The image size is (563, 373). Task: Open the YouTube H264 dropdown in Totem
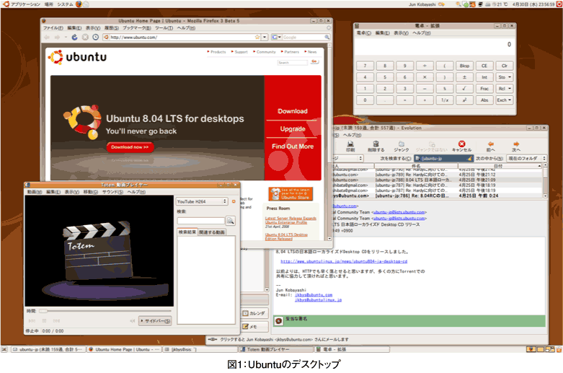[x=202, y=201]
